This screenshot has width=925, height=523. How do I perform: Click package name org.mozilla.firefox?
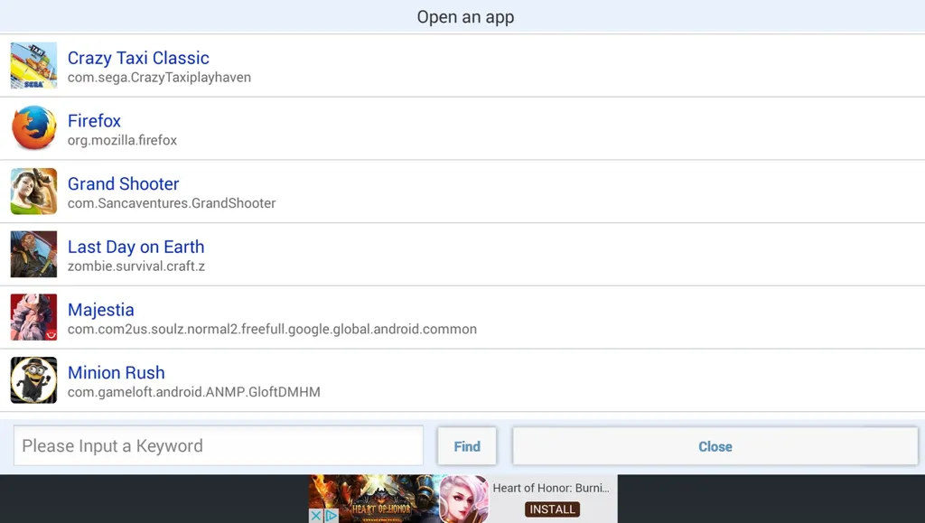click(x=122, y=140)
